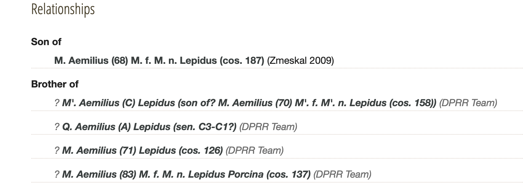Click DPRR Team source beside M. Aemilius (71)
This screenshot has width=523, height=189.
tap(254, 150)
